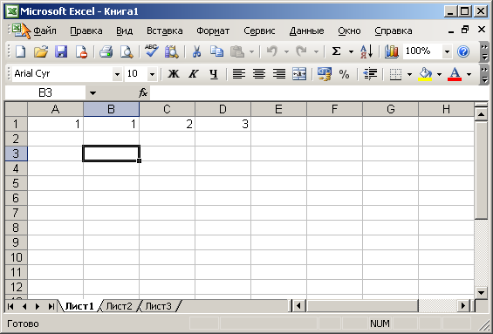This screenshot has width=493, height=334.
Task: Expand the Borders dropdown arrow
Action: tap(409, 74)
